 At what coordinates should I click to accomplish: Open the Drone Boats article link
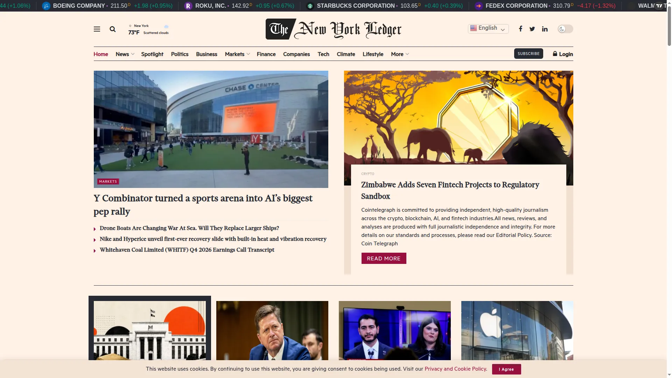[x=189, y=228]
